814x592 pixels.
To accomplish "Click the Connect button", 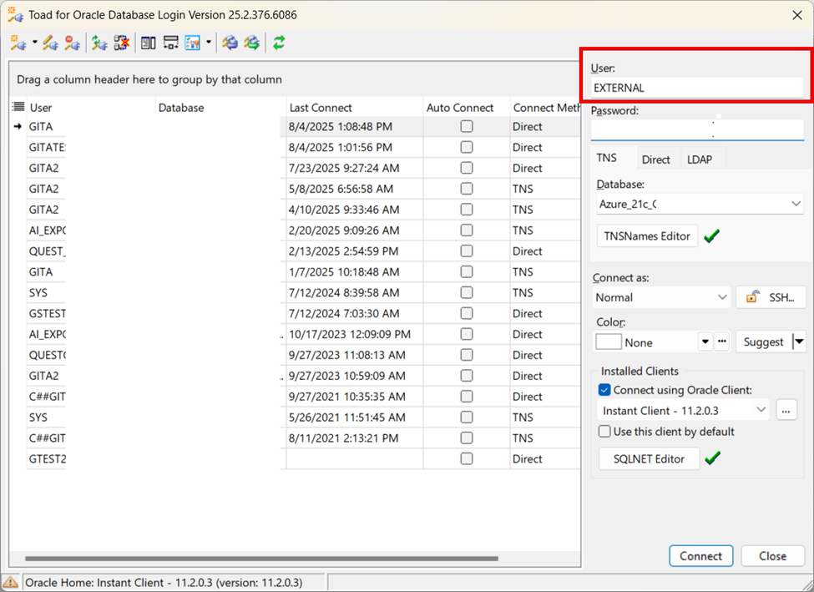I will [x=700, y=555].
